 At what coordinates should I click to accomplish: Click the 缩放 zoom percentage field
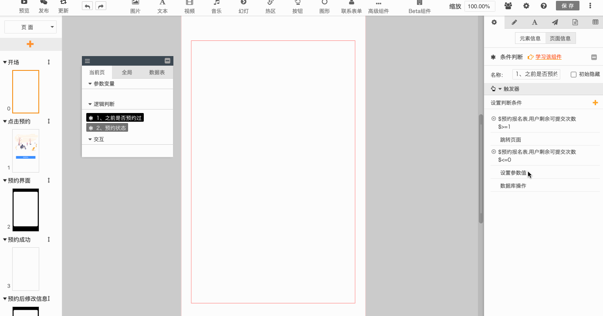point(479,7)
